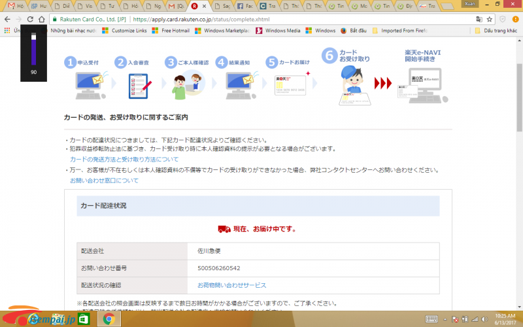Click the red truck delivery status icon

224,229
